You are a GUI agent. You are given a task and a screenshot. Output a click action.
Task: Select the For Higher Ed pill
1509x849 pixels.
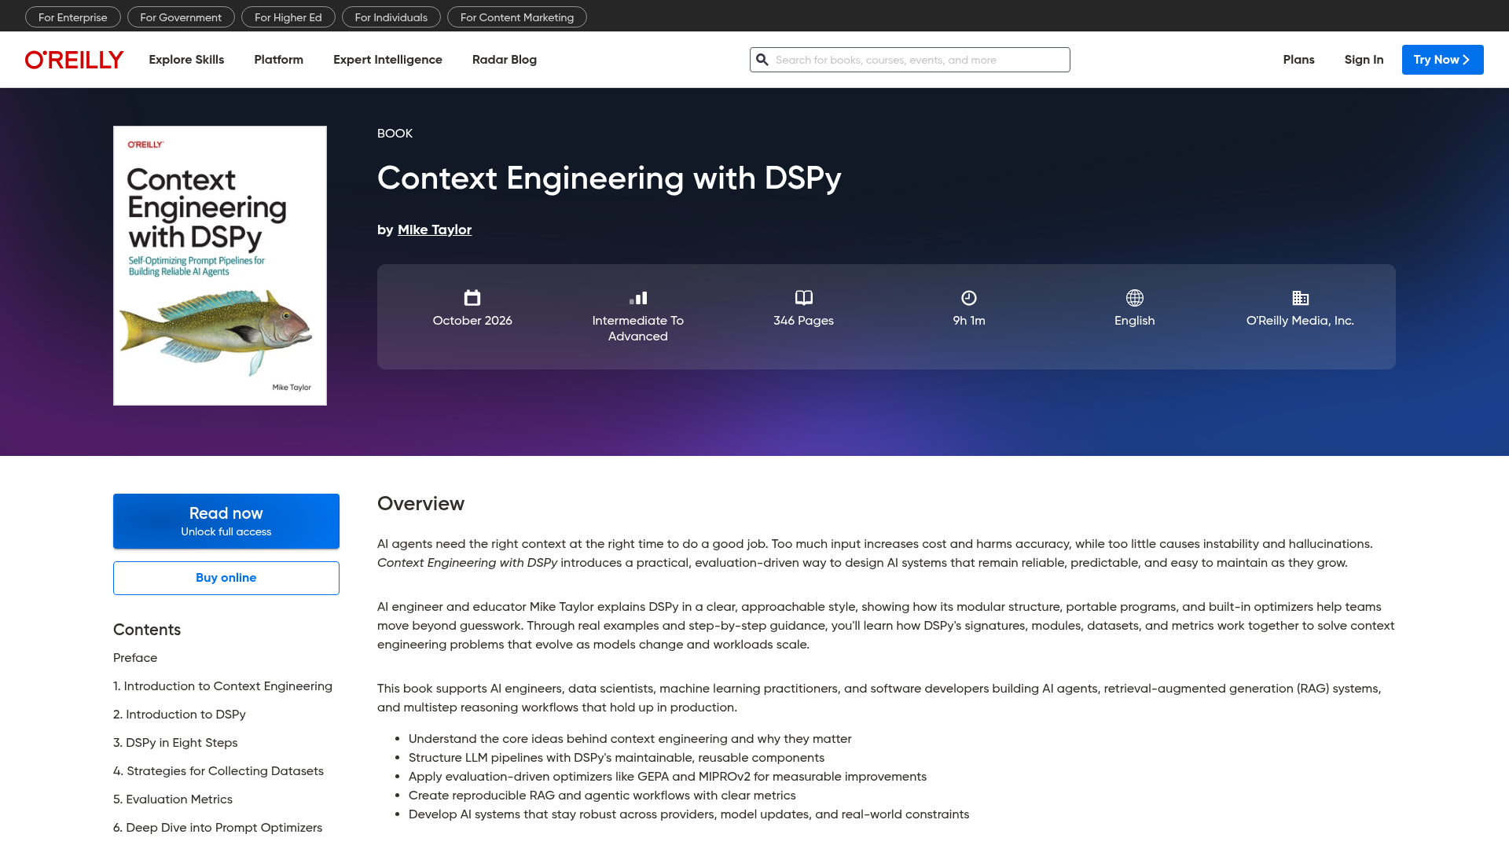[288, 17]
